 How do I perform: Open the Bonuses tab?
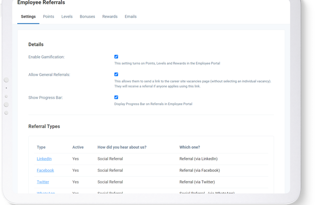click(x=87, y=17)
